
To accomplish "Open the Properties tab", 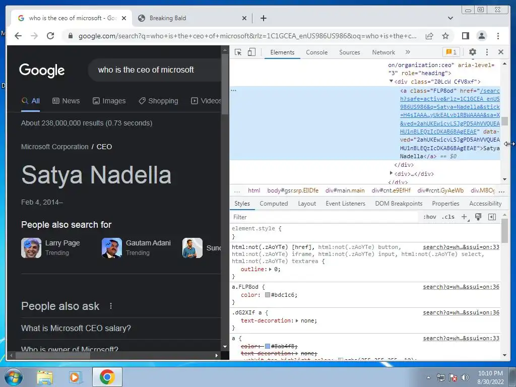I will point(445,204).
